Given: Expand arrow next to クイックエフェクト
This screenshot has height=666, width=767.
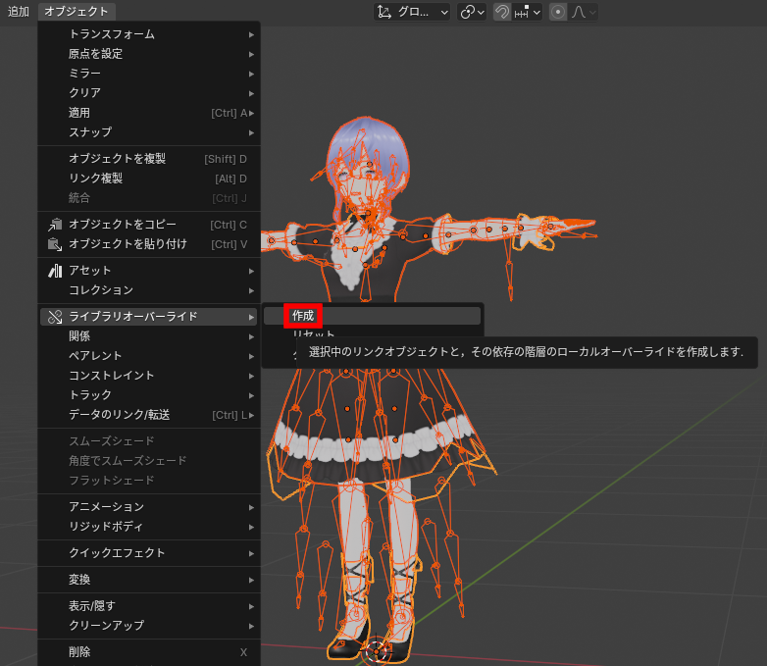Looking at the screenshot, I should [251, 553].
